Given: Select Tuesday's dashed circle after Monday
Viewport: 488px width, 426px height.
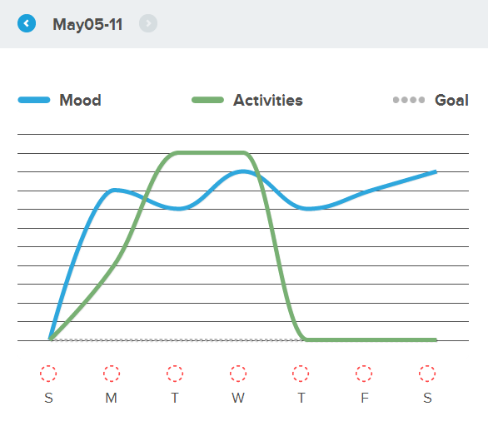Looking at the screenshot, I should point(175,374).
